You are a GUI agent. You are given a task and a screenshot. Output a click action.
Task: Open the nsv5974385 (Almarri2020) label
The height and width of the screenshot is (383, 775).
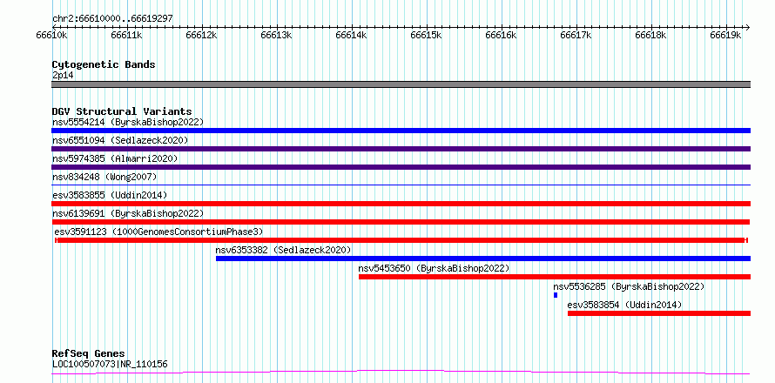coord(115,158)
